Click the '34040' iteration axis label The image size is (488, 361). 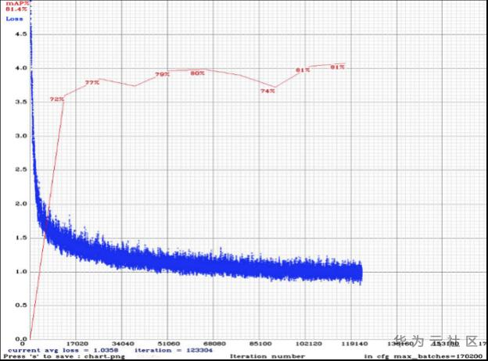coord(124,344)
